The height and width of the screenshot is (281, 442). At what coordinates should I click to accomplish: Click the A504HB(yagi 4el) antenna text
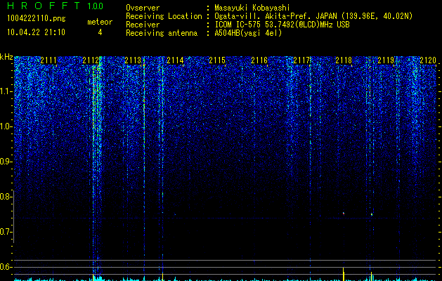click(248, 33)
